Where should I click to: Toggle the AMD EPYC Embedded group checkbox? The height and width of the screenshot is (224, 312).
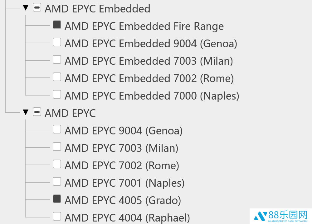point(37,7)
